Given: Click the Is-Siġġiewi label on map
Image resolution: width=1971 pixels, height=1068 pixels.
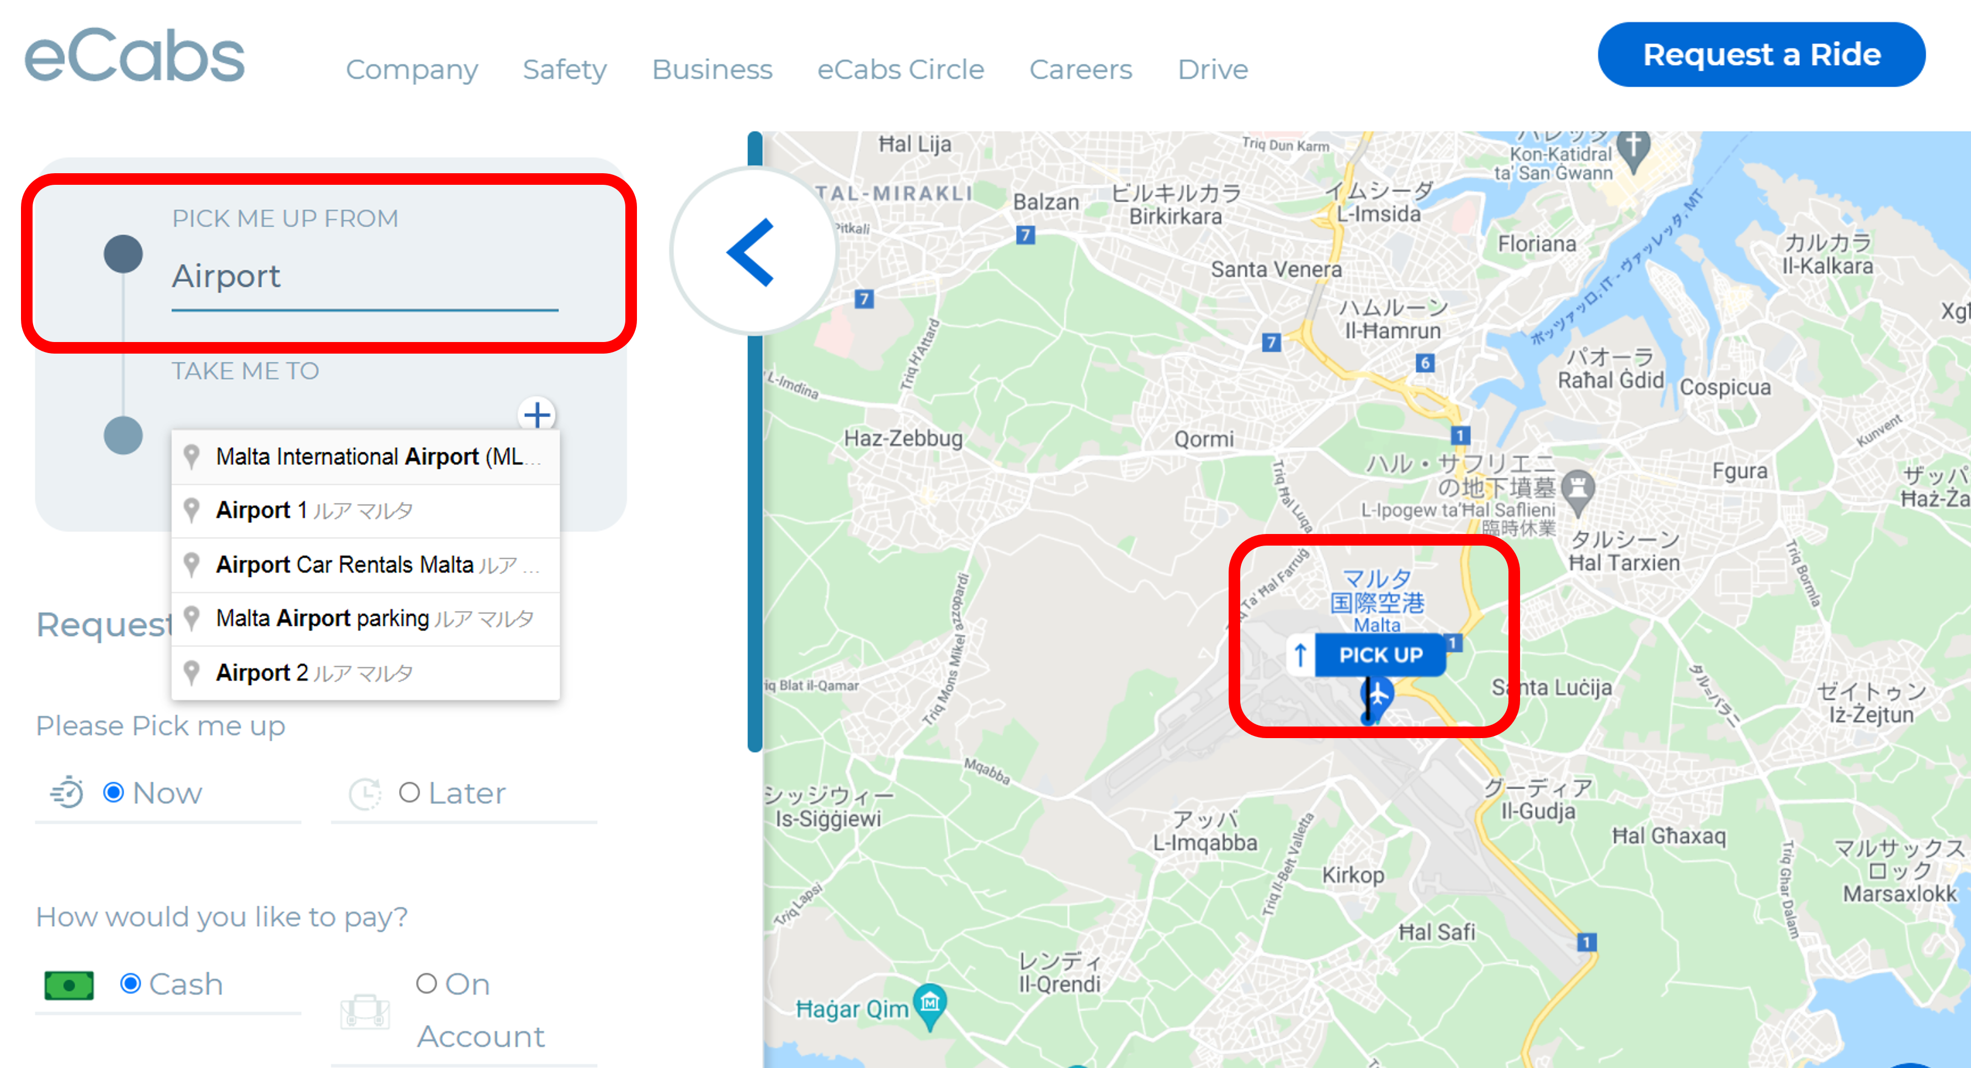Looking at the screenshot, I should coord(828,820).
